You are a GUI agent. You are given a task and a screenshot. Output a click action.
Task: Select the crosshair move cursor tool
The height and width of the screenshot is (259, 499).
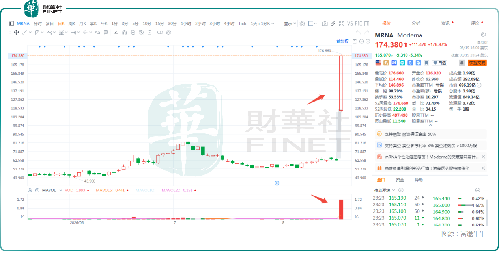click(x=16, y=32)
